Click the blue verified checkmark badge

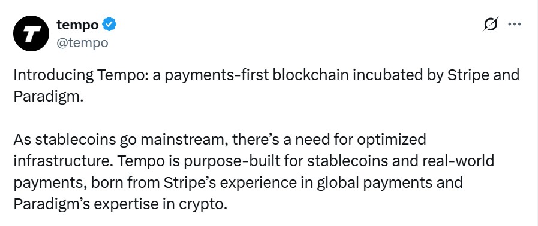coord(110,25)
